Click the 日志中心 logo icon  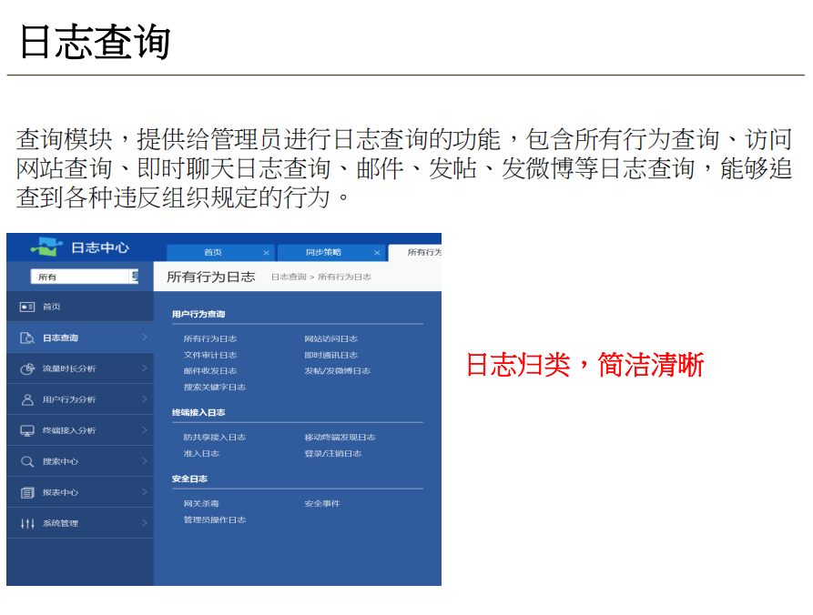coord(47,247)
